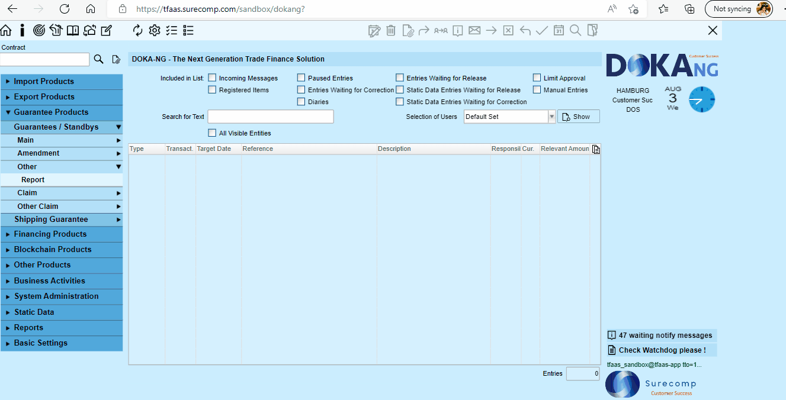Click the exit door icon

pos(593,30)
